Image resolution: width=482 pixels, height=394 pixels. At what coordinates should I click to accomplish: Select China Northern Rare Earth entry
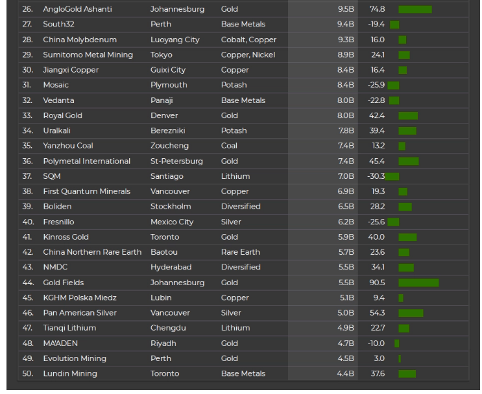click(92, 252)
